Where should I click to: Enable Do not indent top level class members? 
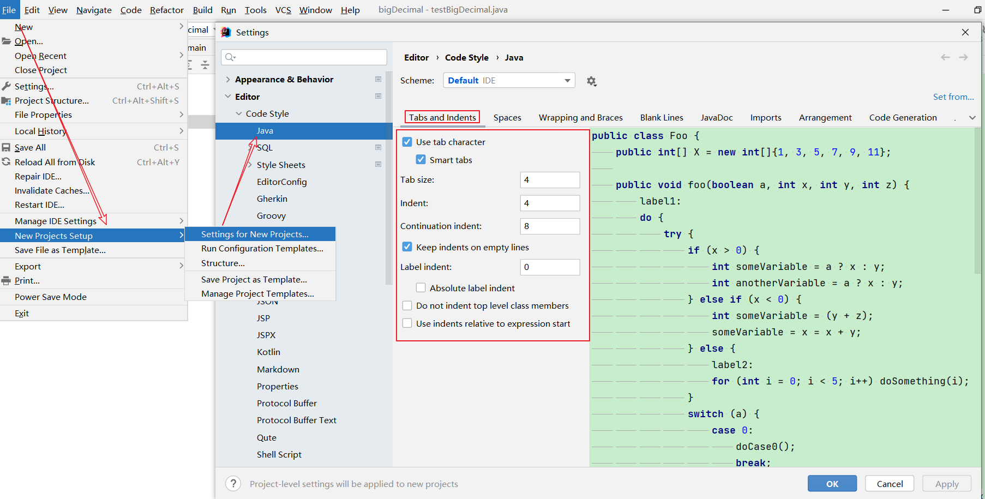coord(407,305)
